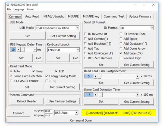The width and height of the screenshot is (163, 126).
Task: Enable ID Reverse Bit checkbox
Action: pyautogui.click(x=85, y=34)
